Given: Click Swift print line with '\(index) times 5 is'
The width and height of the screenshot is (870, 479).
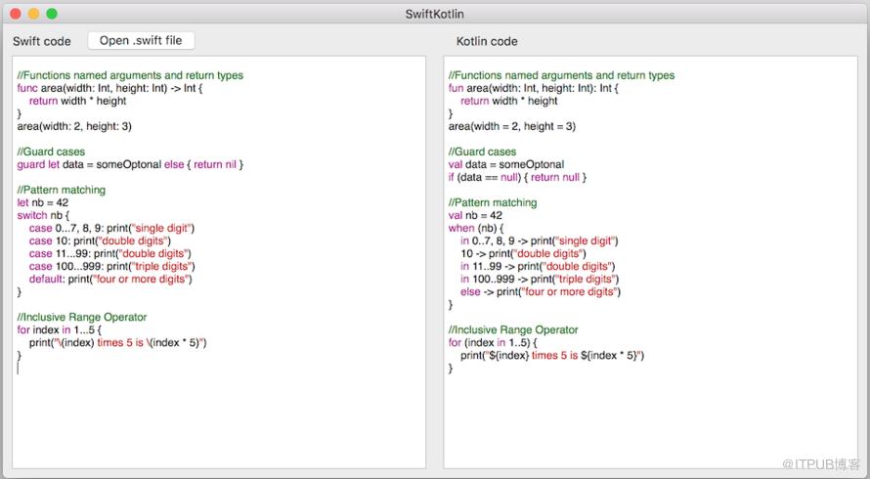Looking at the screenshot, I should pos(117,342).
